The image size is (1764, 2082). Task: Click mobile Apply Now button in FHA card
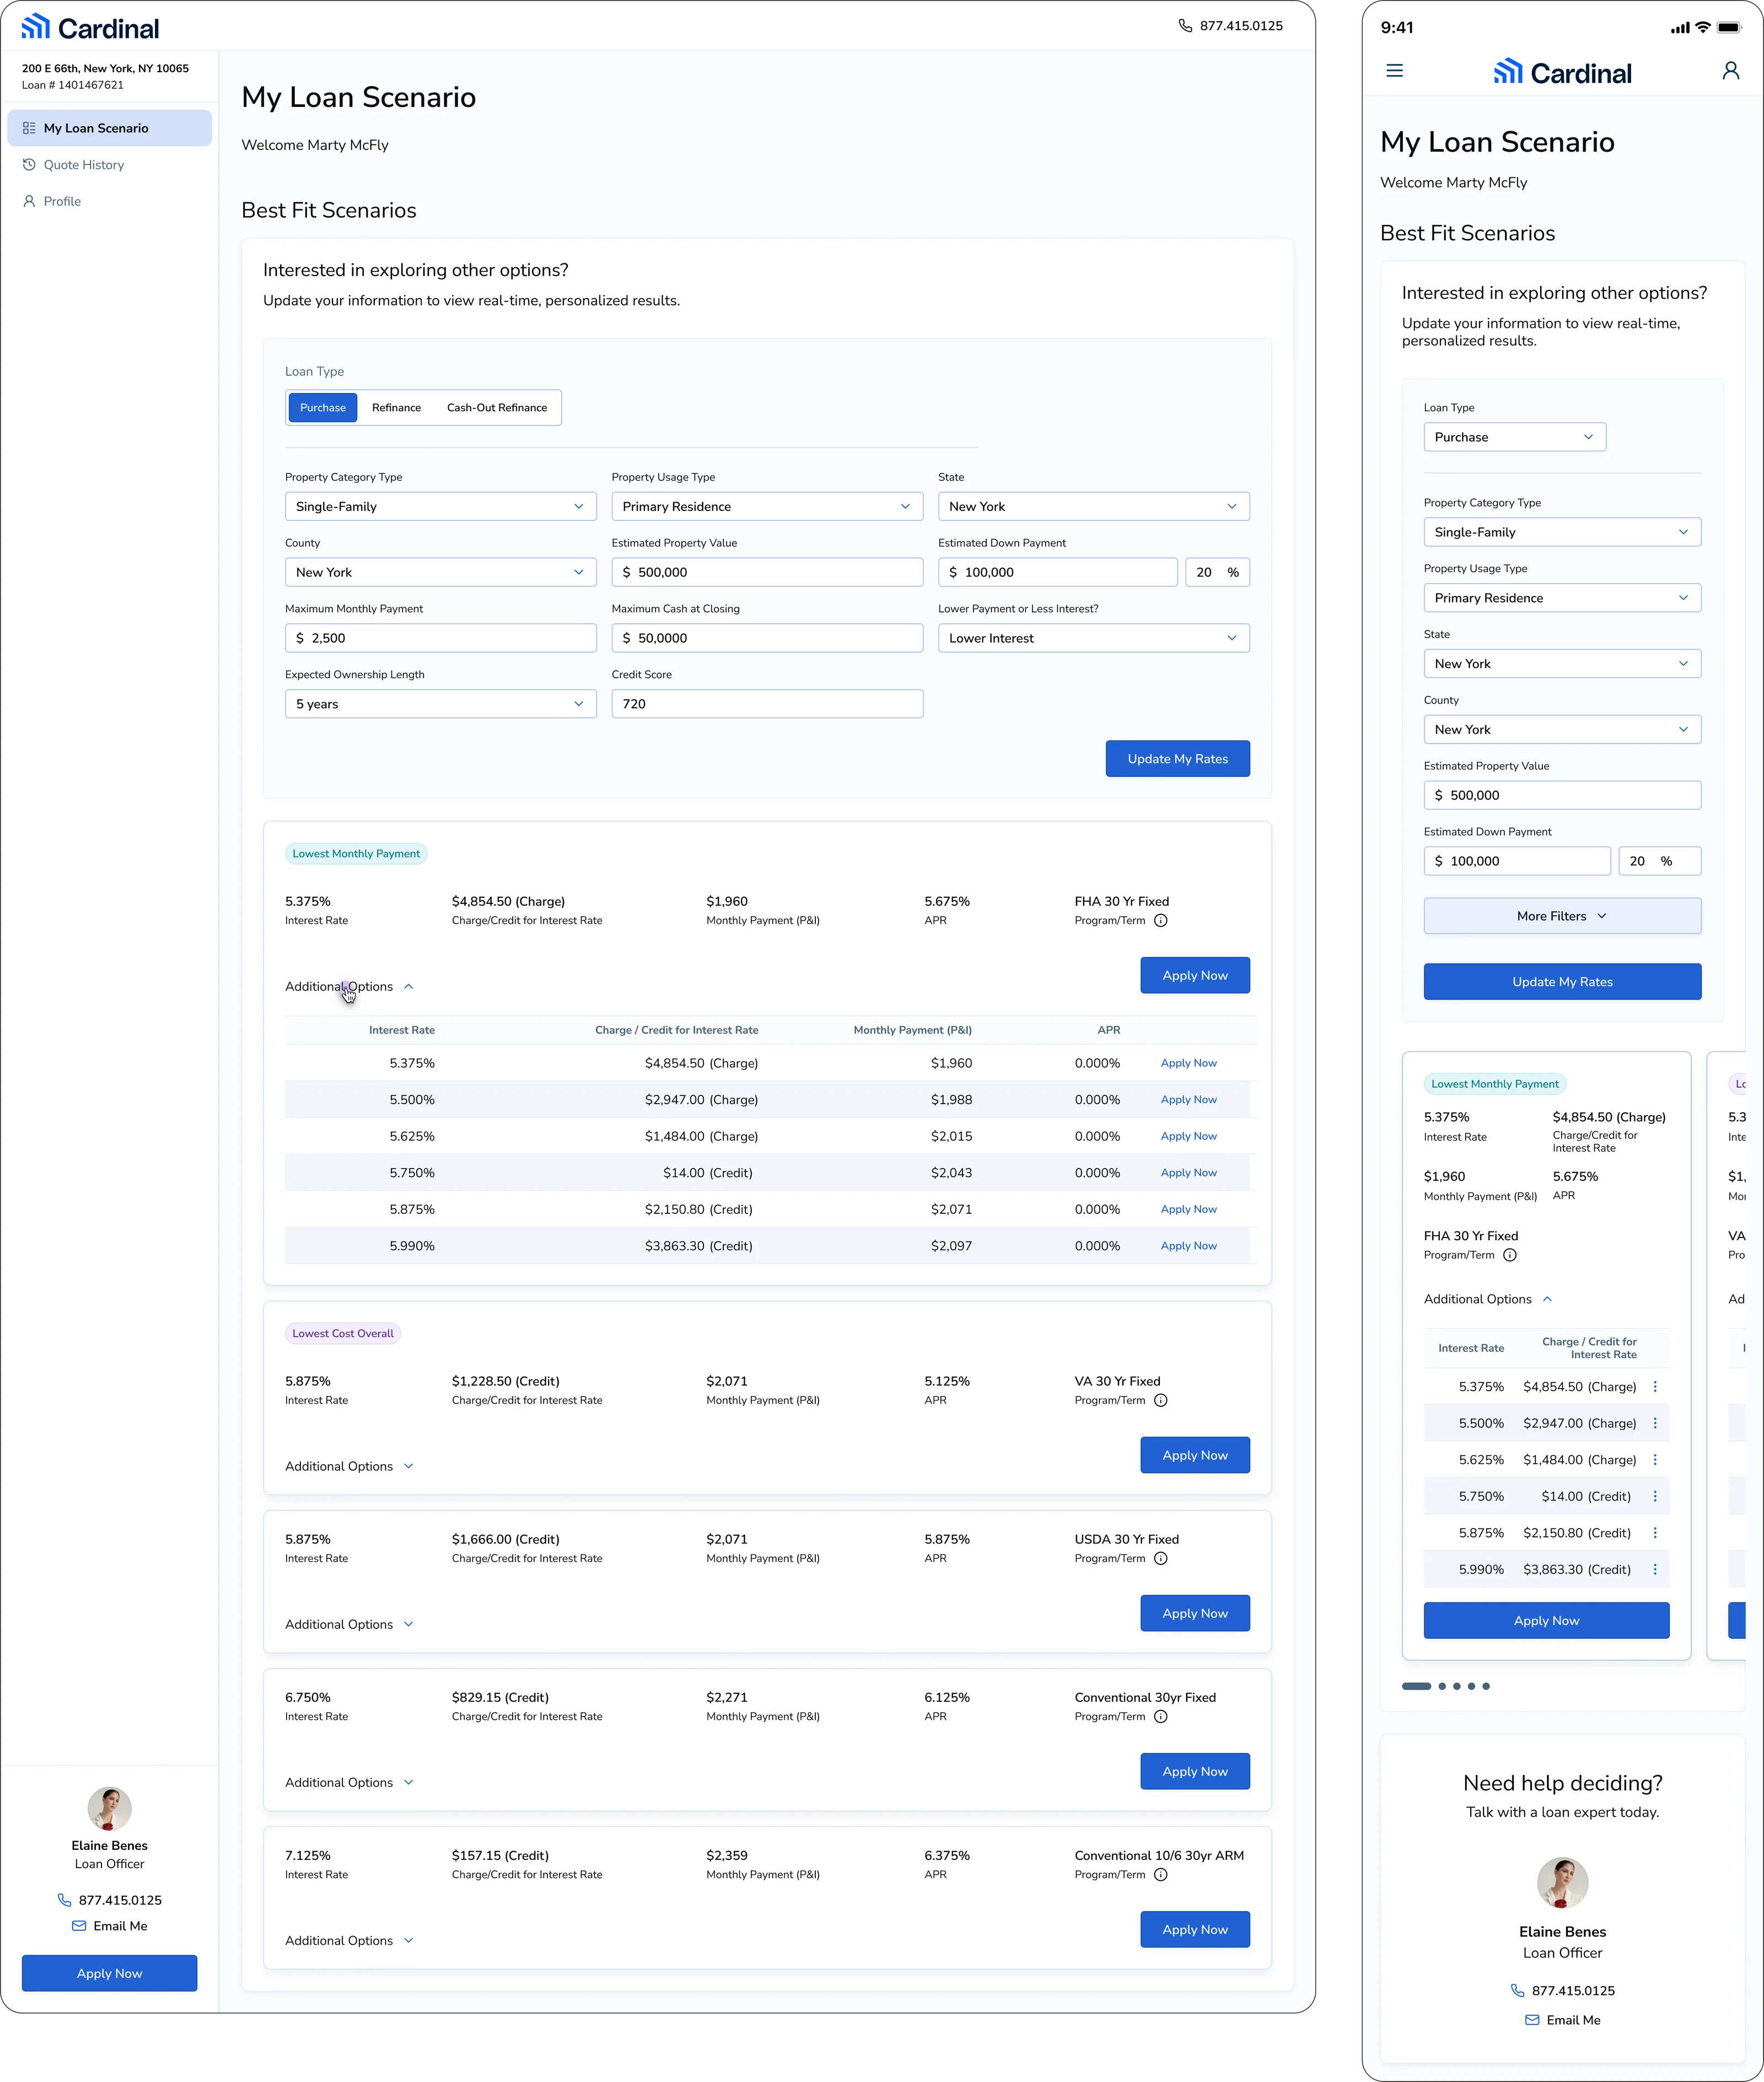(1546, 1621)
